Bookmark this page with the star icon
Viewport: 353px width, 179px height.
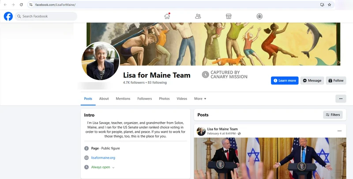pos(329,5)
